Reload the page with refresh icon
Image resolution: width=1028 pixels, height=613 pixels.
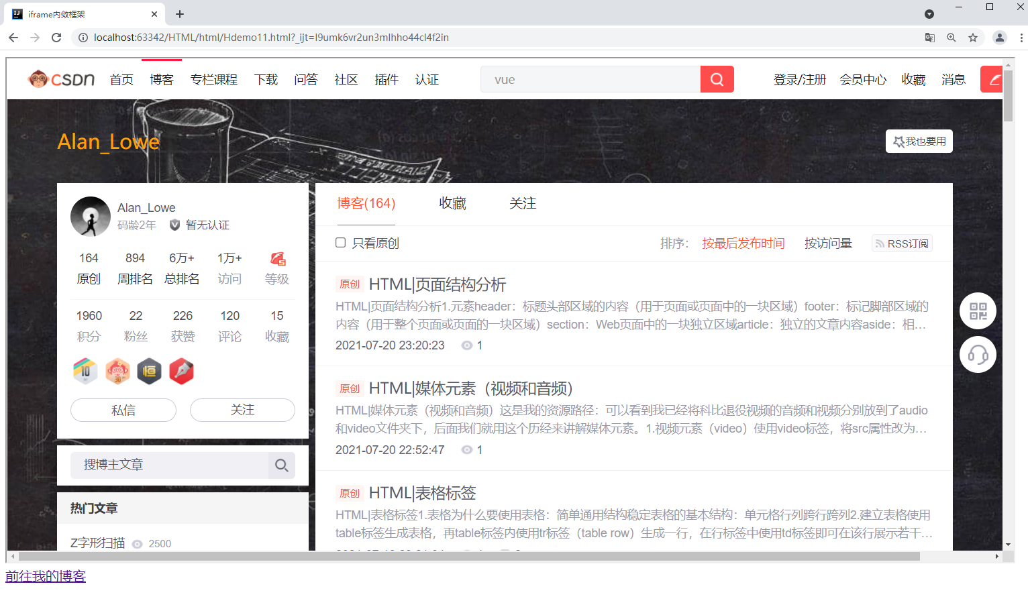click(x=56, y=38)
